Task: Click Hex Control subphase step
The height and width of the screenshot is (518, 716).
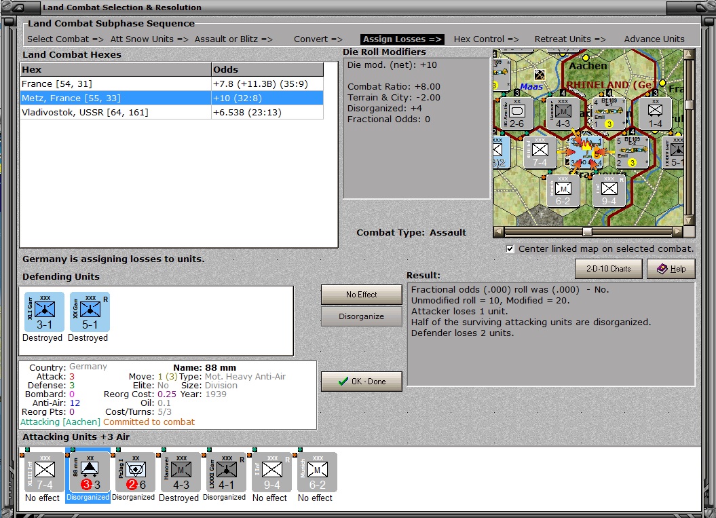Action: 486,39
